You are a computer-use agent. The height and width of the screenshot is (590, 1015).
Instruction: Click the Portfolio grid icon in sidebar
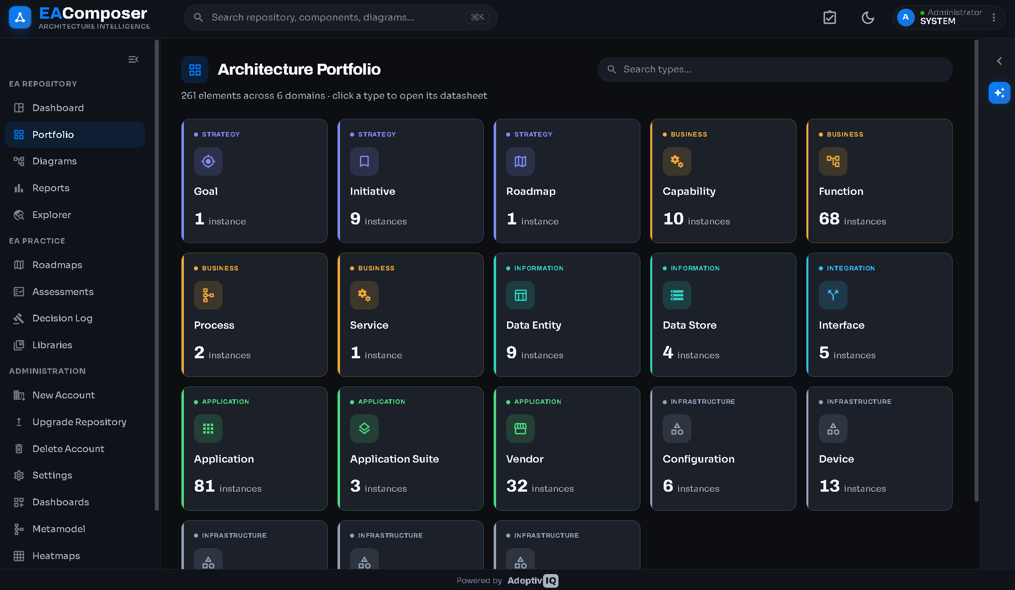[19, 134]
